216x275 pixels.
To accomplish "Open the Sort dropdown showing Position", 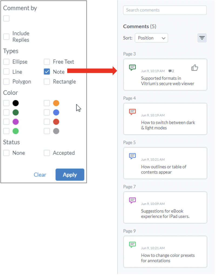I will (151, 38).
